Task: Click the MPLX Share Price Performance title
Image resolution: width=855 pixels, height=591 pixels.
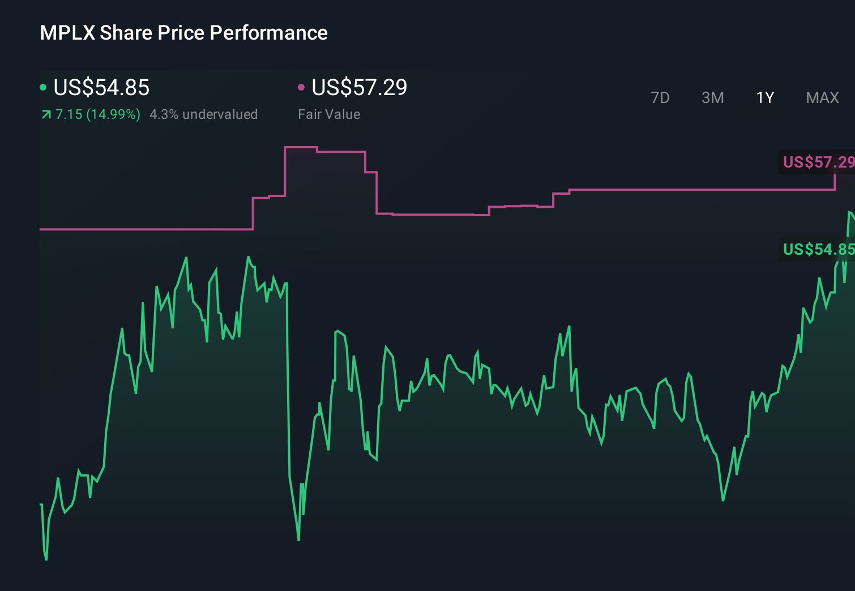Action: pyautogui.click(x=183, y=32)
